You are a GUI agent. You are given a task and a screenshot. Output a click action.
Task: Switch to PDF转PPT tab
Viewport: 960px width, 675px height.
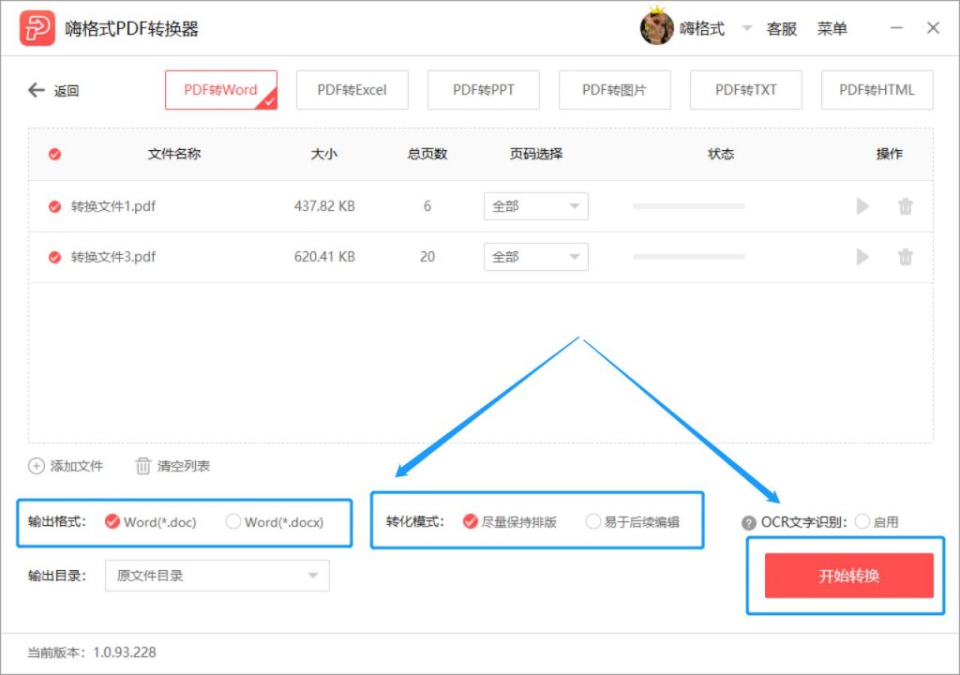tap(483, 90)
